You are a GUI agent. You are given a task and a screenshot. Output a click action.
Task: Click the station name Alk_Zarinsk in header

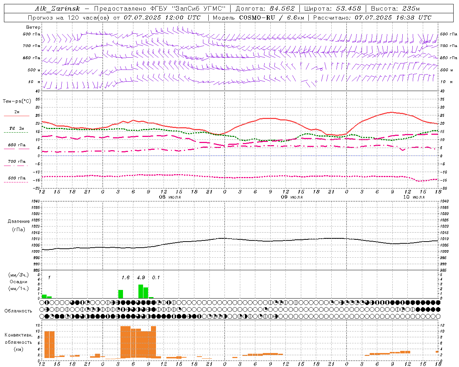coord(57,9)
